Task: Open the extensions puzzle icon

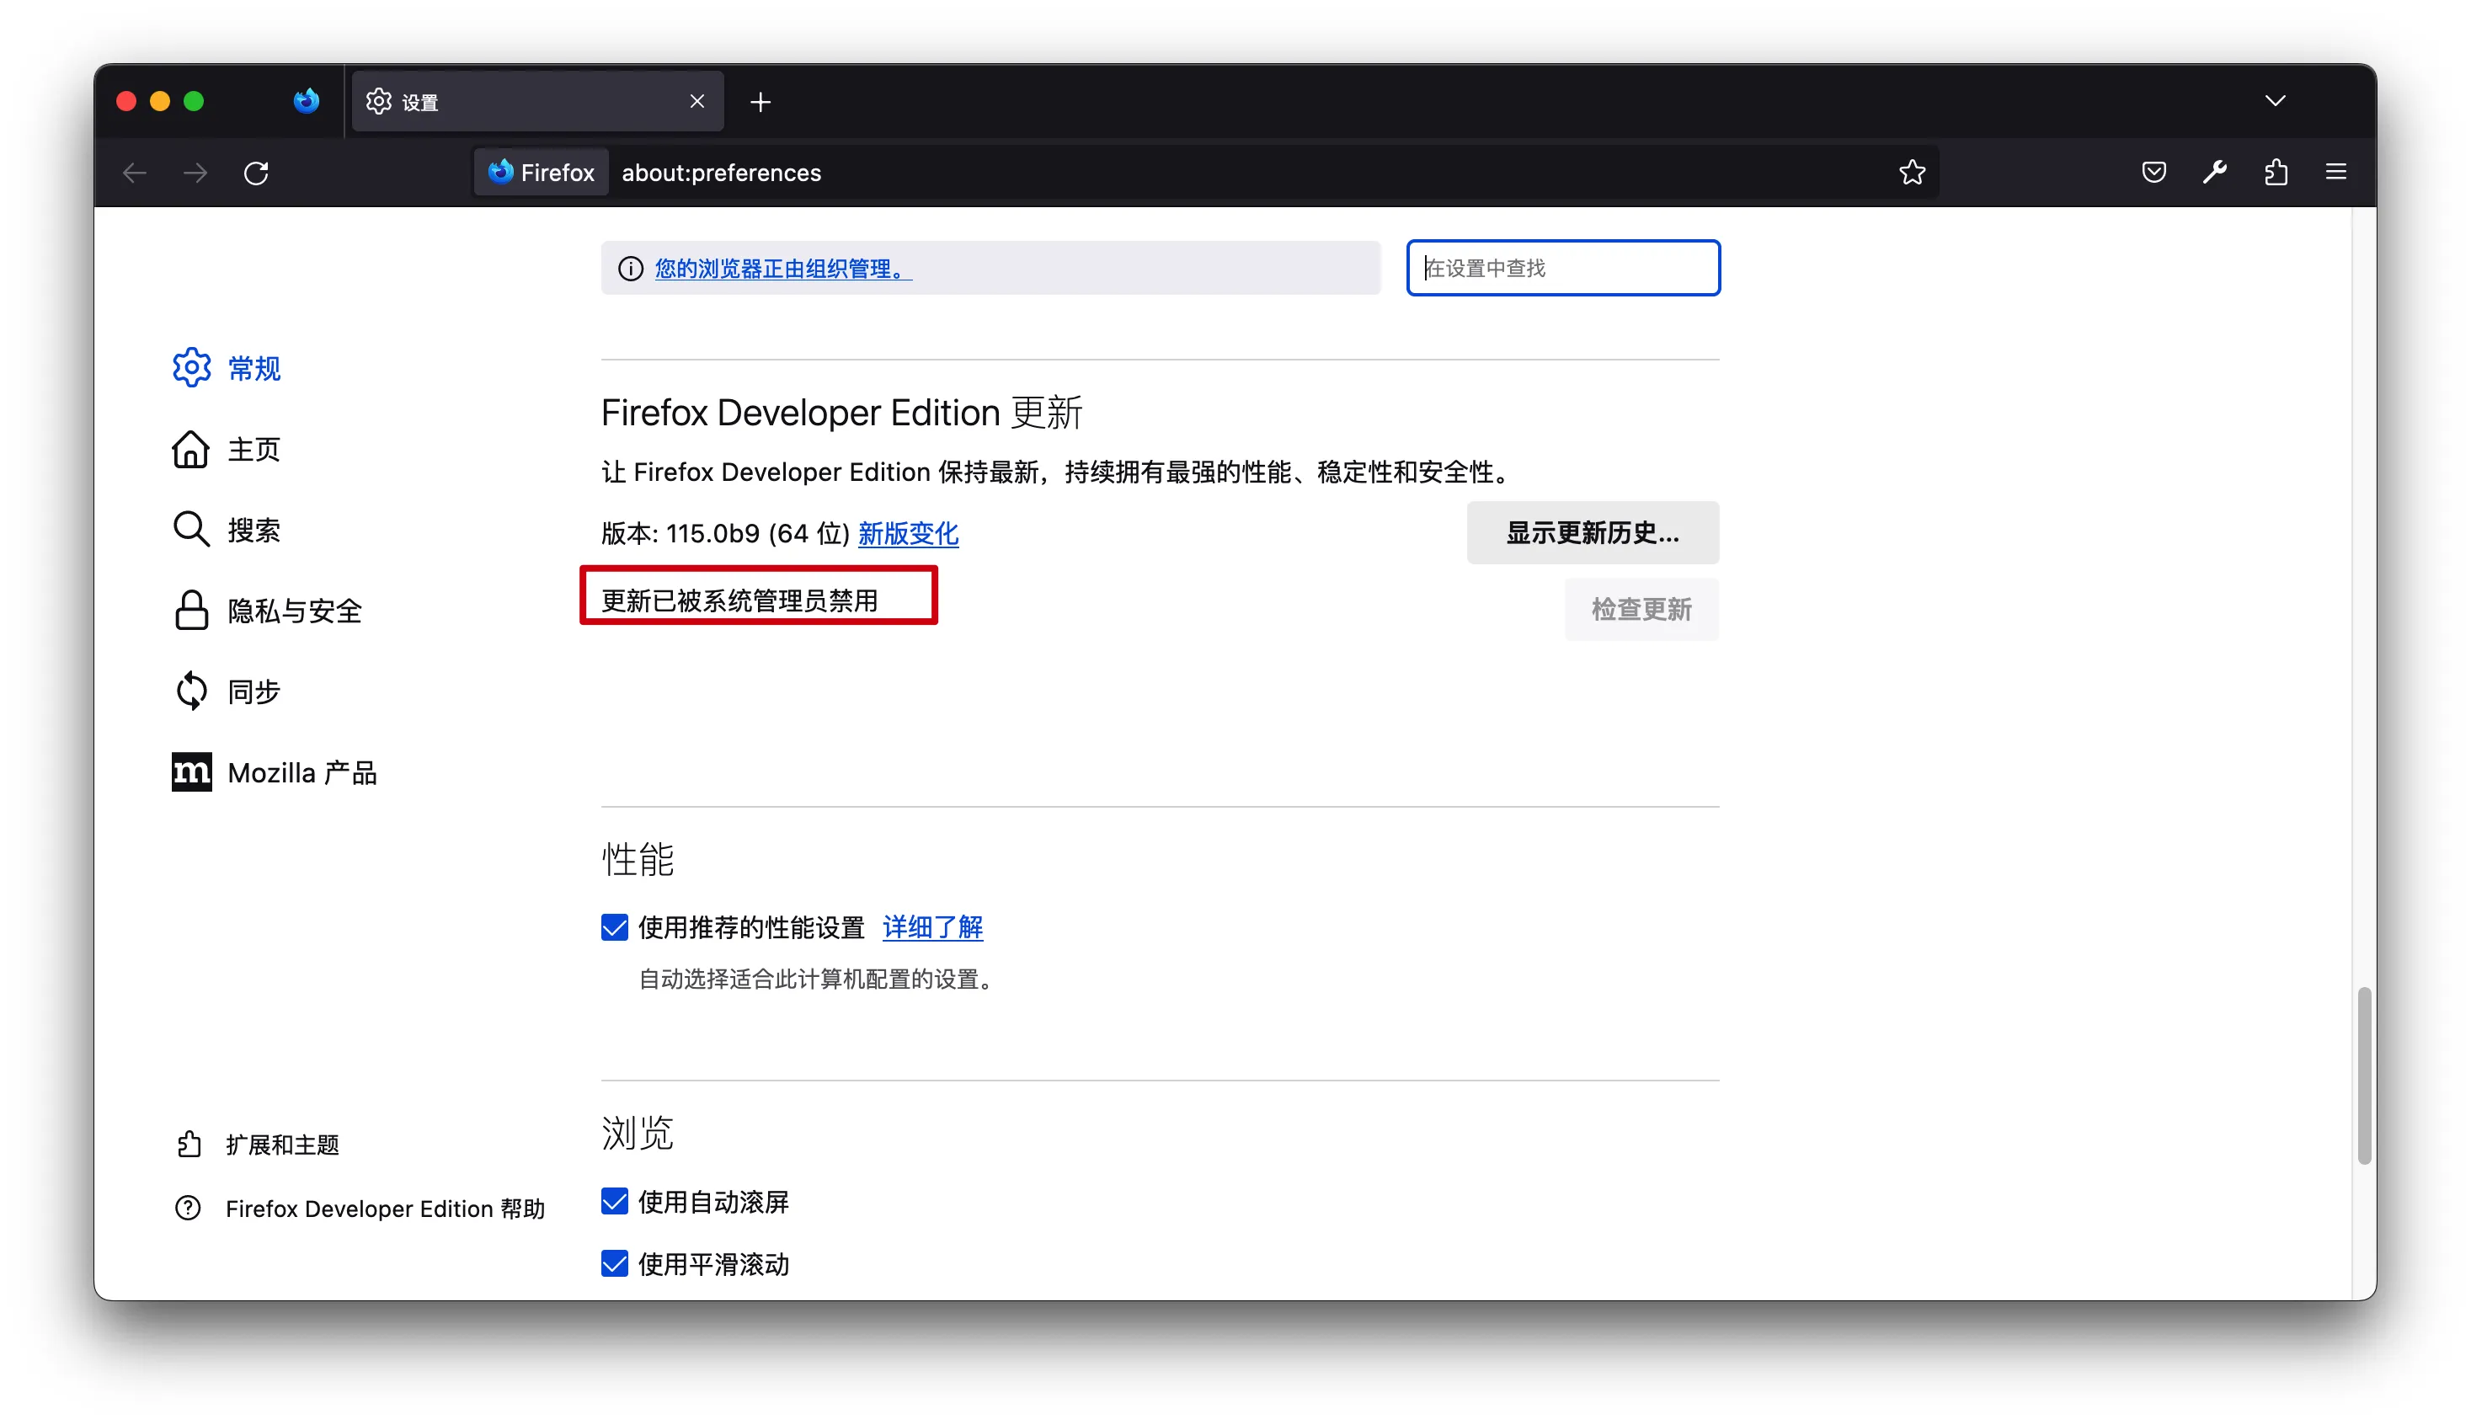Action: point(2276,173)
